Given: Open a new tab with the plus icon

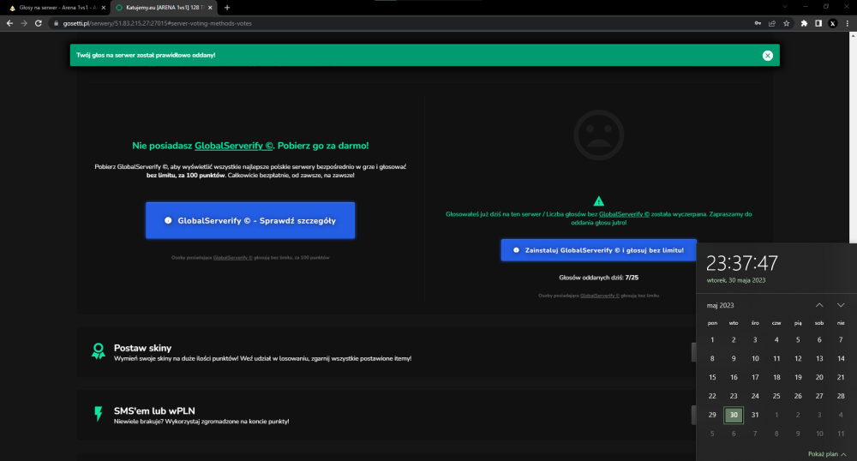Looking at the screenshot, I should point(227,8).
